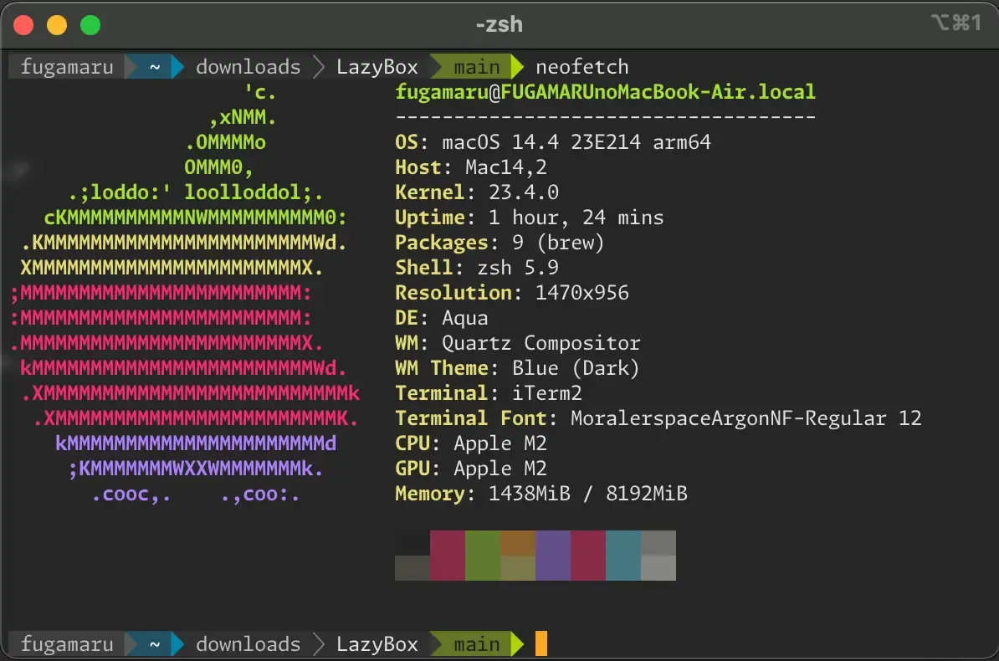
Task: Click the WM: Quartz Compositor line
Action: point(517,343)
